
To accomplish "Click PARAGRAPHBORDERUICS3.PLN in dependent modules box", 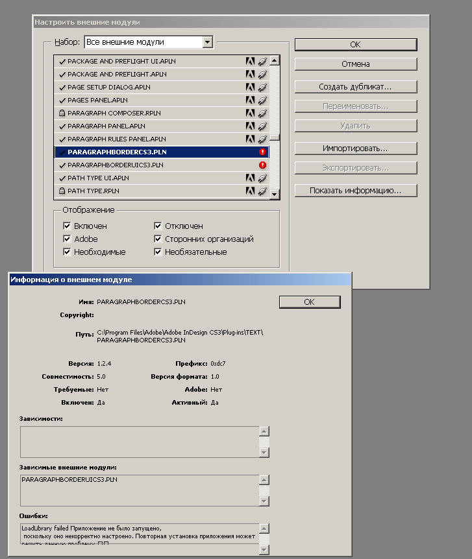I will [x=69, y=479].
